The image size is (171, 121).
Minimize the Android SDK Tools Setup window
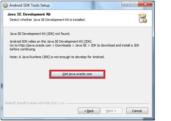pyautogui.click(x=126, y=4)
